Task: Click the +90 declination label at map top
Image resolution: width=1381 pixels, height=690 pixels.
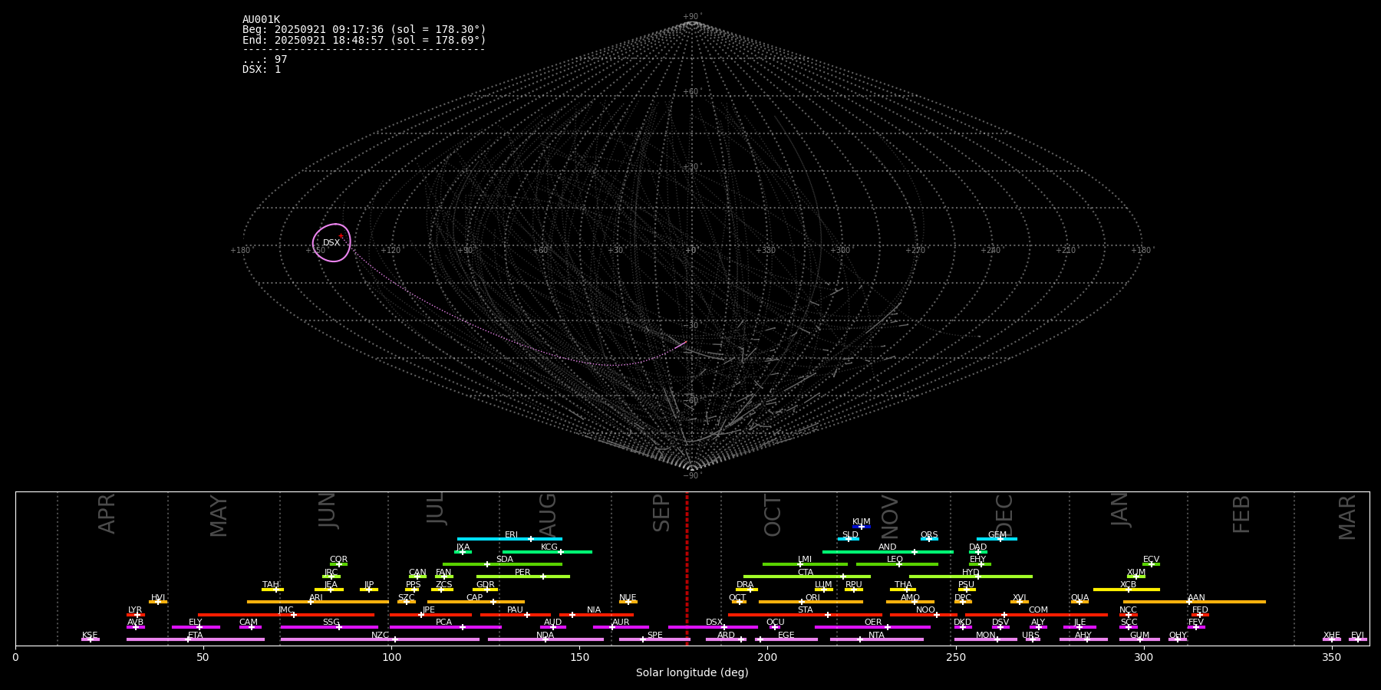Action: coord(692,17)
